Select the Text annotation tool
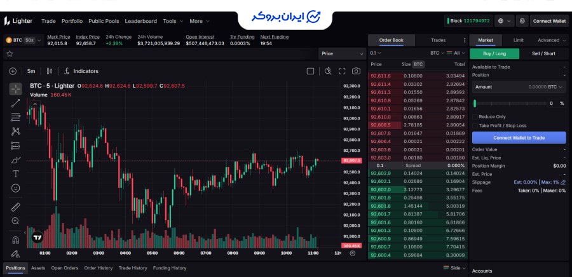572x277 pixels. click(x=16, y=174)
